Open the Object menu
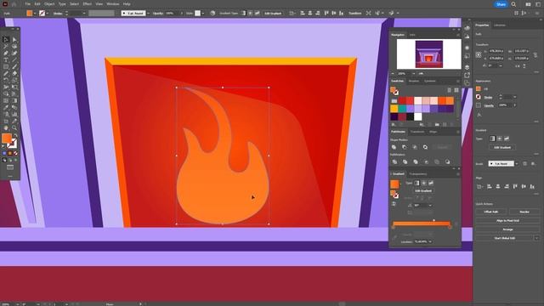Viewport: 544px width, 306px height. pos(49,4)
